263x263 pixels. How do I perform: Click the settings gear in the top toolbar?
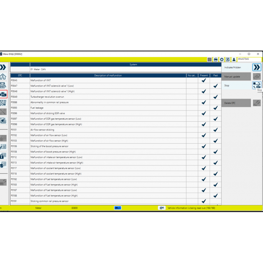pos(222,59)
